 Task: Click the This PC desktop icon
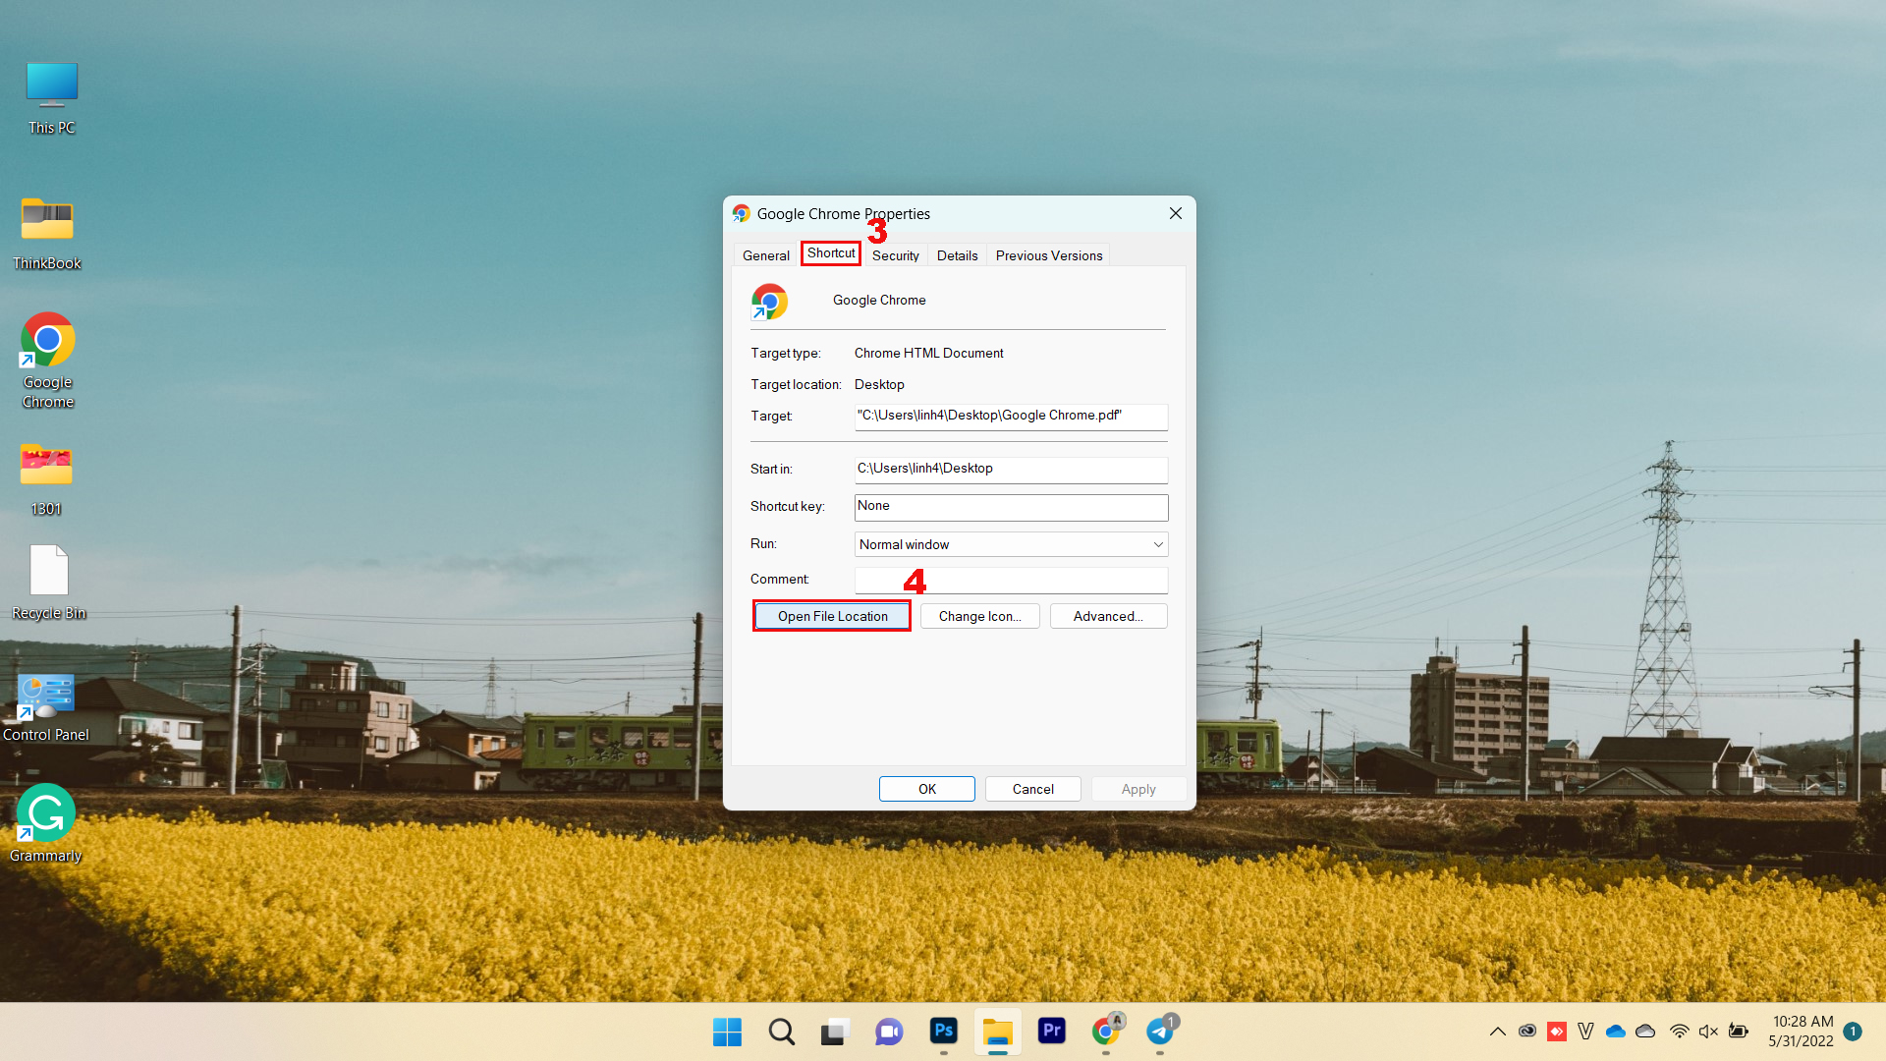[x=50, y=84]
